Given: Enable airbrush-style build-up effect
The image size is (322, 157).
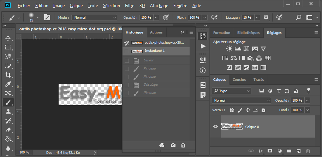Looking at the screenshot, I should (214, 17).
